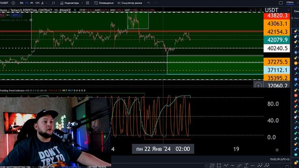Click the 0.0 indicator scale value
The width and height of the screenshot is (299, 168).
click(271, 137)
